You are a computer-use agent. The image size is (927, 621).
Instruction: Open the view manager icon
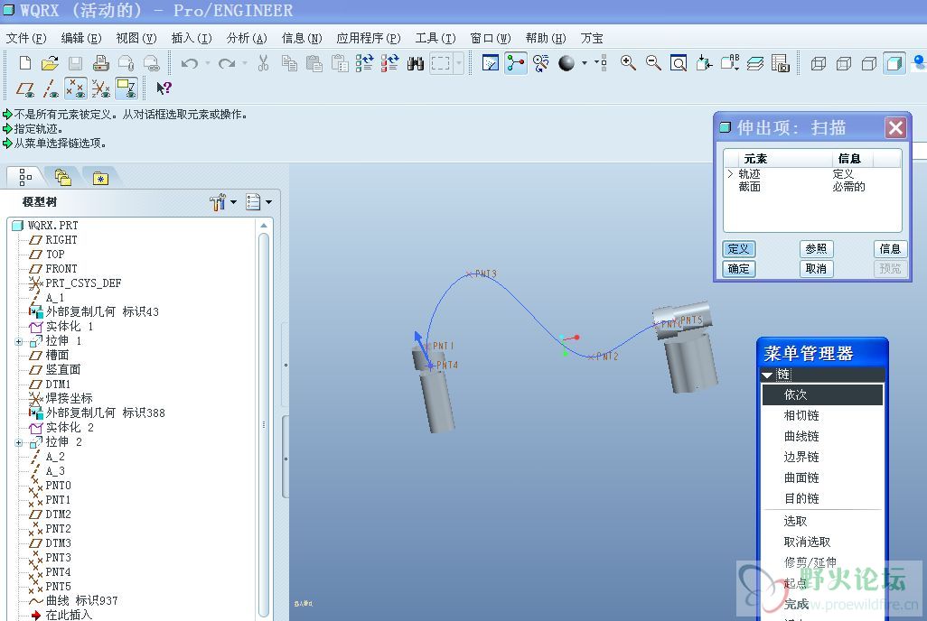coord(781,62)
